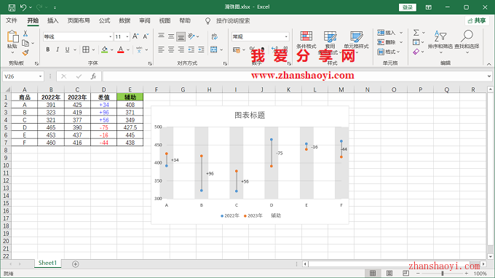Switch to the 页面布局 tab

click(x=79, y=21)
